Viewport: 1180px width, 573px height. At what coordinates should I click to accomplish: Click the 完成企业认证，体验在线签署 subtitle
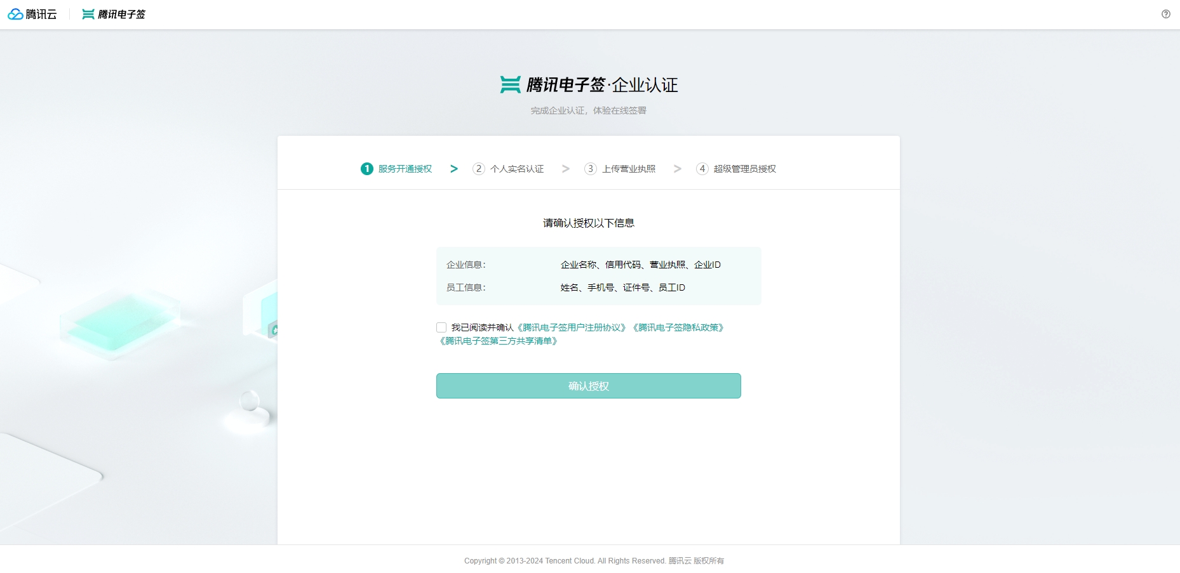click(589, 110)
